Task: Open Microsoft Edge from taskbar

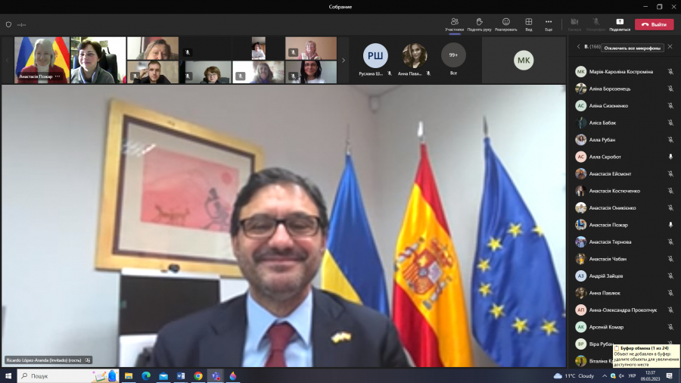Action: tap(146, 375)
